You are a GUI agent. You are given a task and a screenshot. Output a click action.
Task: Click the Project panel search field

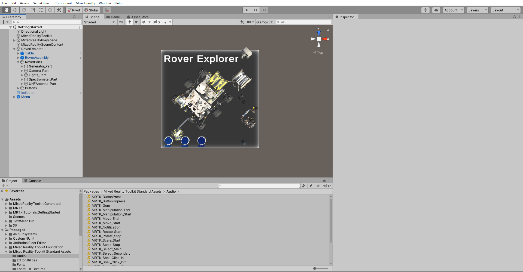click(259, 186)
